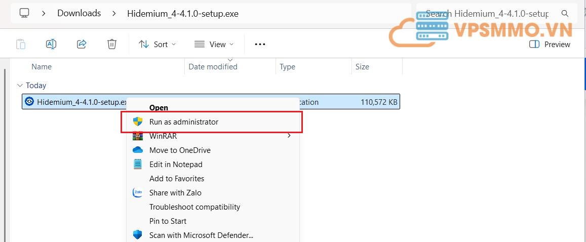Click the Rename icon in toolbar
This screenshot has width=586, height=242.
click(51, 44)
